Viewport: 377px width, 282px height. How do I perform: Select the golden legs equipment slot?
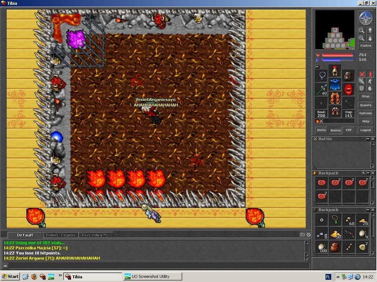(x=335, y=98)
